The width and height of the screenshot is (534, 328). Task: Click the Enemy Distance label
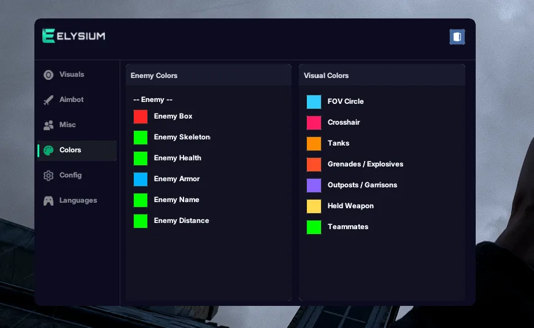coord(181,221)
